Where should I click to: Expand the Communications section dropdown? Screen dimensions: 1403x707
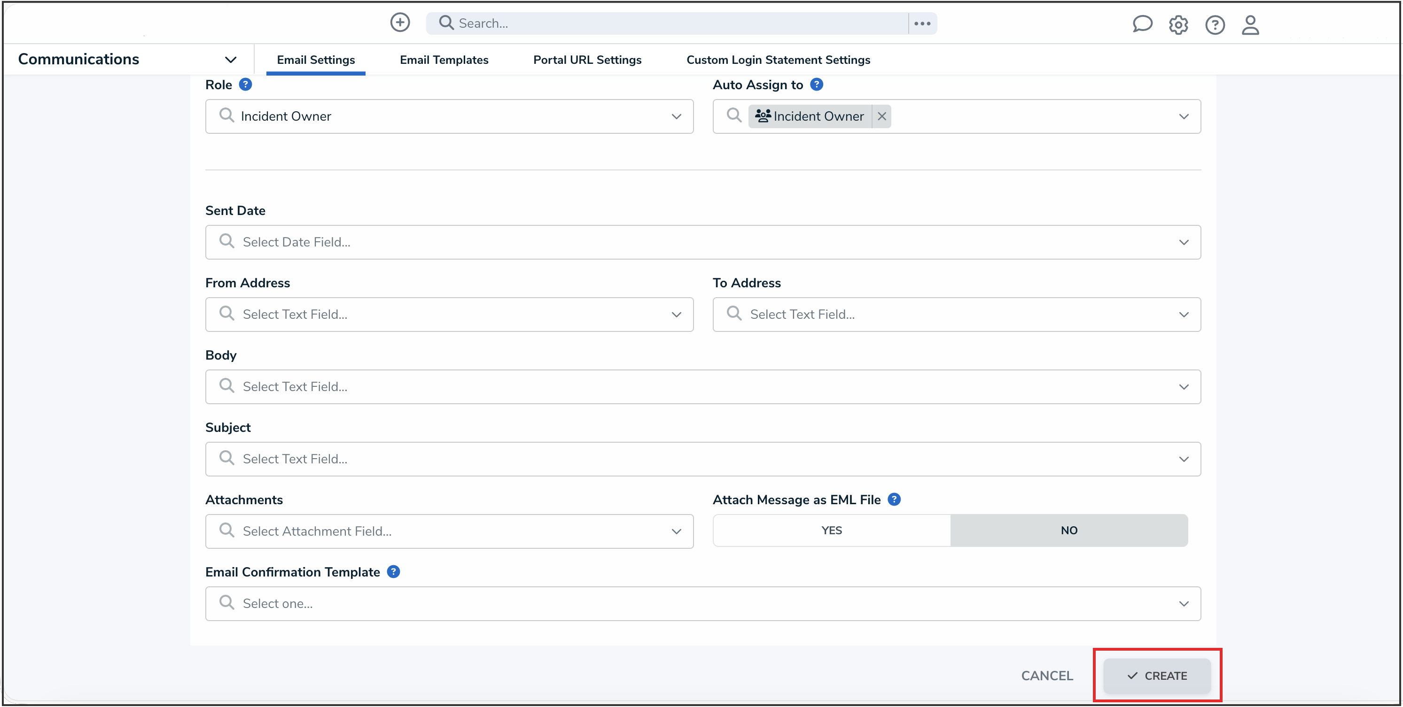[x=231, y=59]
